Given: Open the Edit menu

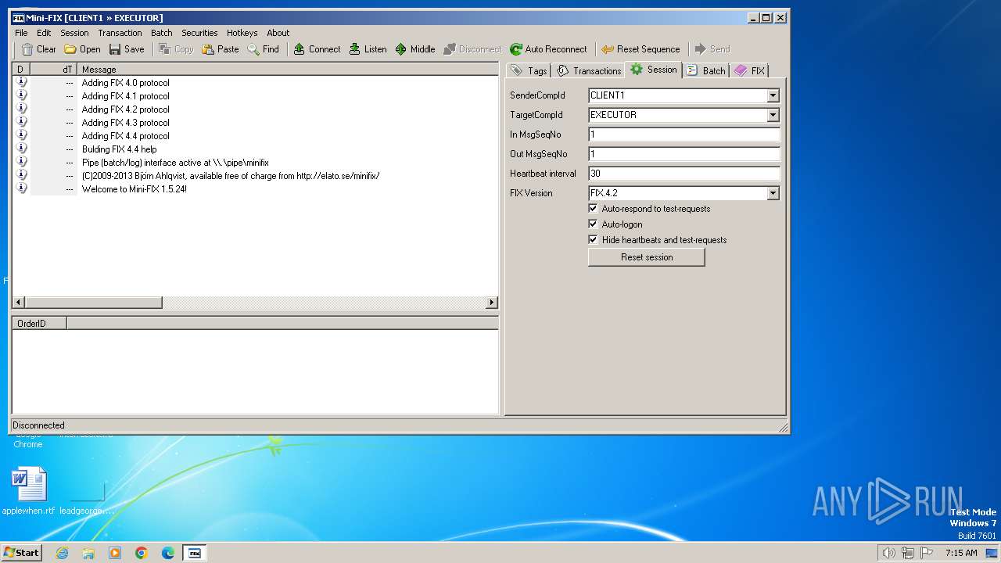Looking at the screenshot, I should tap(44, 33).
